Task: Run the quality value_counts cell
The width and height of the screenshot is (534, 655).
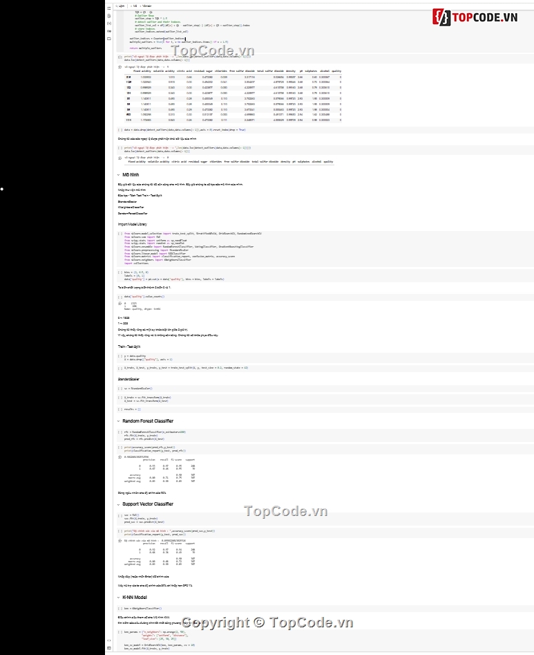Action: tap(120, 297)
